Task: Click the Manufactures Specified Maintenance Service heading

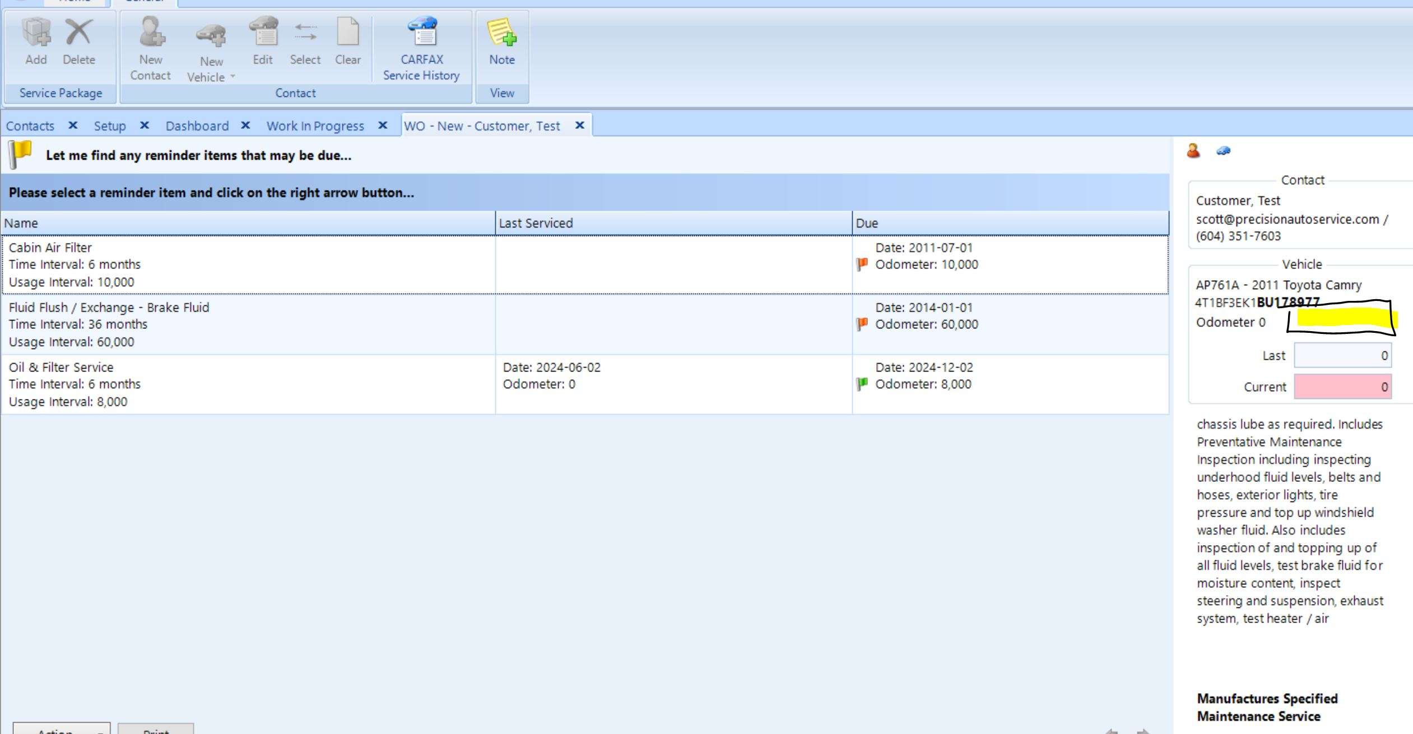Action: click(x=1267, y=708)
